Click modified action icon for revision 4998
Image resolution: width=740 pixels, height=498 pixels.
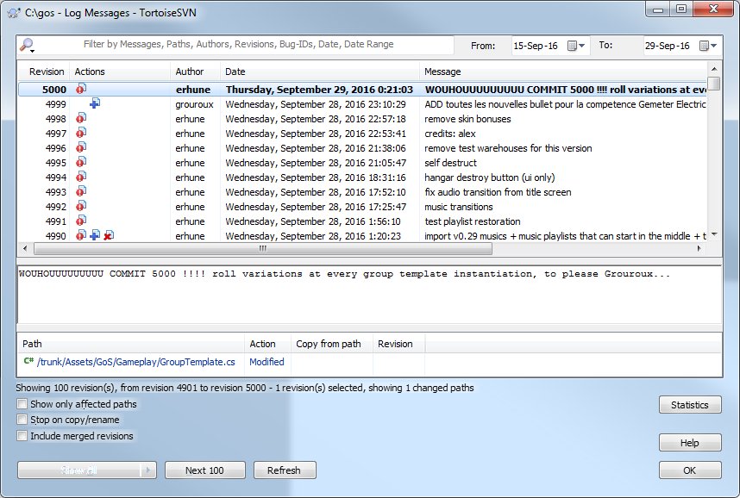click(81, 118)
